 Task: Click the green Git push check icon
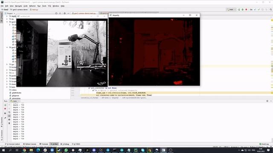tap(259, 9)
